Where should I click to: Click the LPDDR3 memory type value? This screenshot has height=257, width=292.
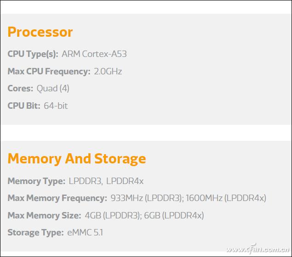tap(86, 181)
